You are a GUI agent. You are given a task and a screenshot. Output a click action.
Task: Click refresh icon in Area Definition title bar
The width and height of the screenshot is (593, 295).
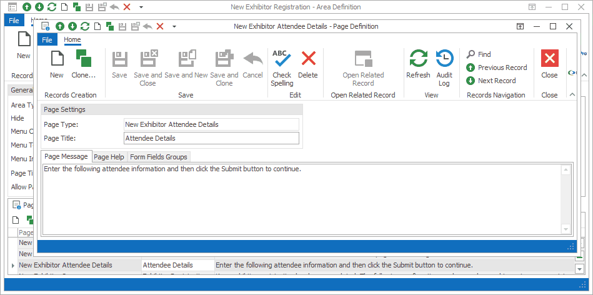click(x=52, y=7)
